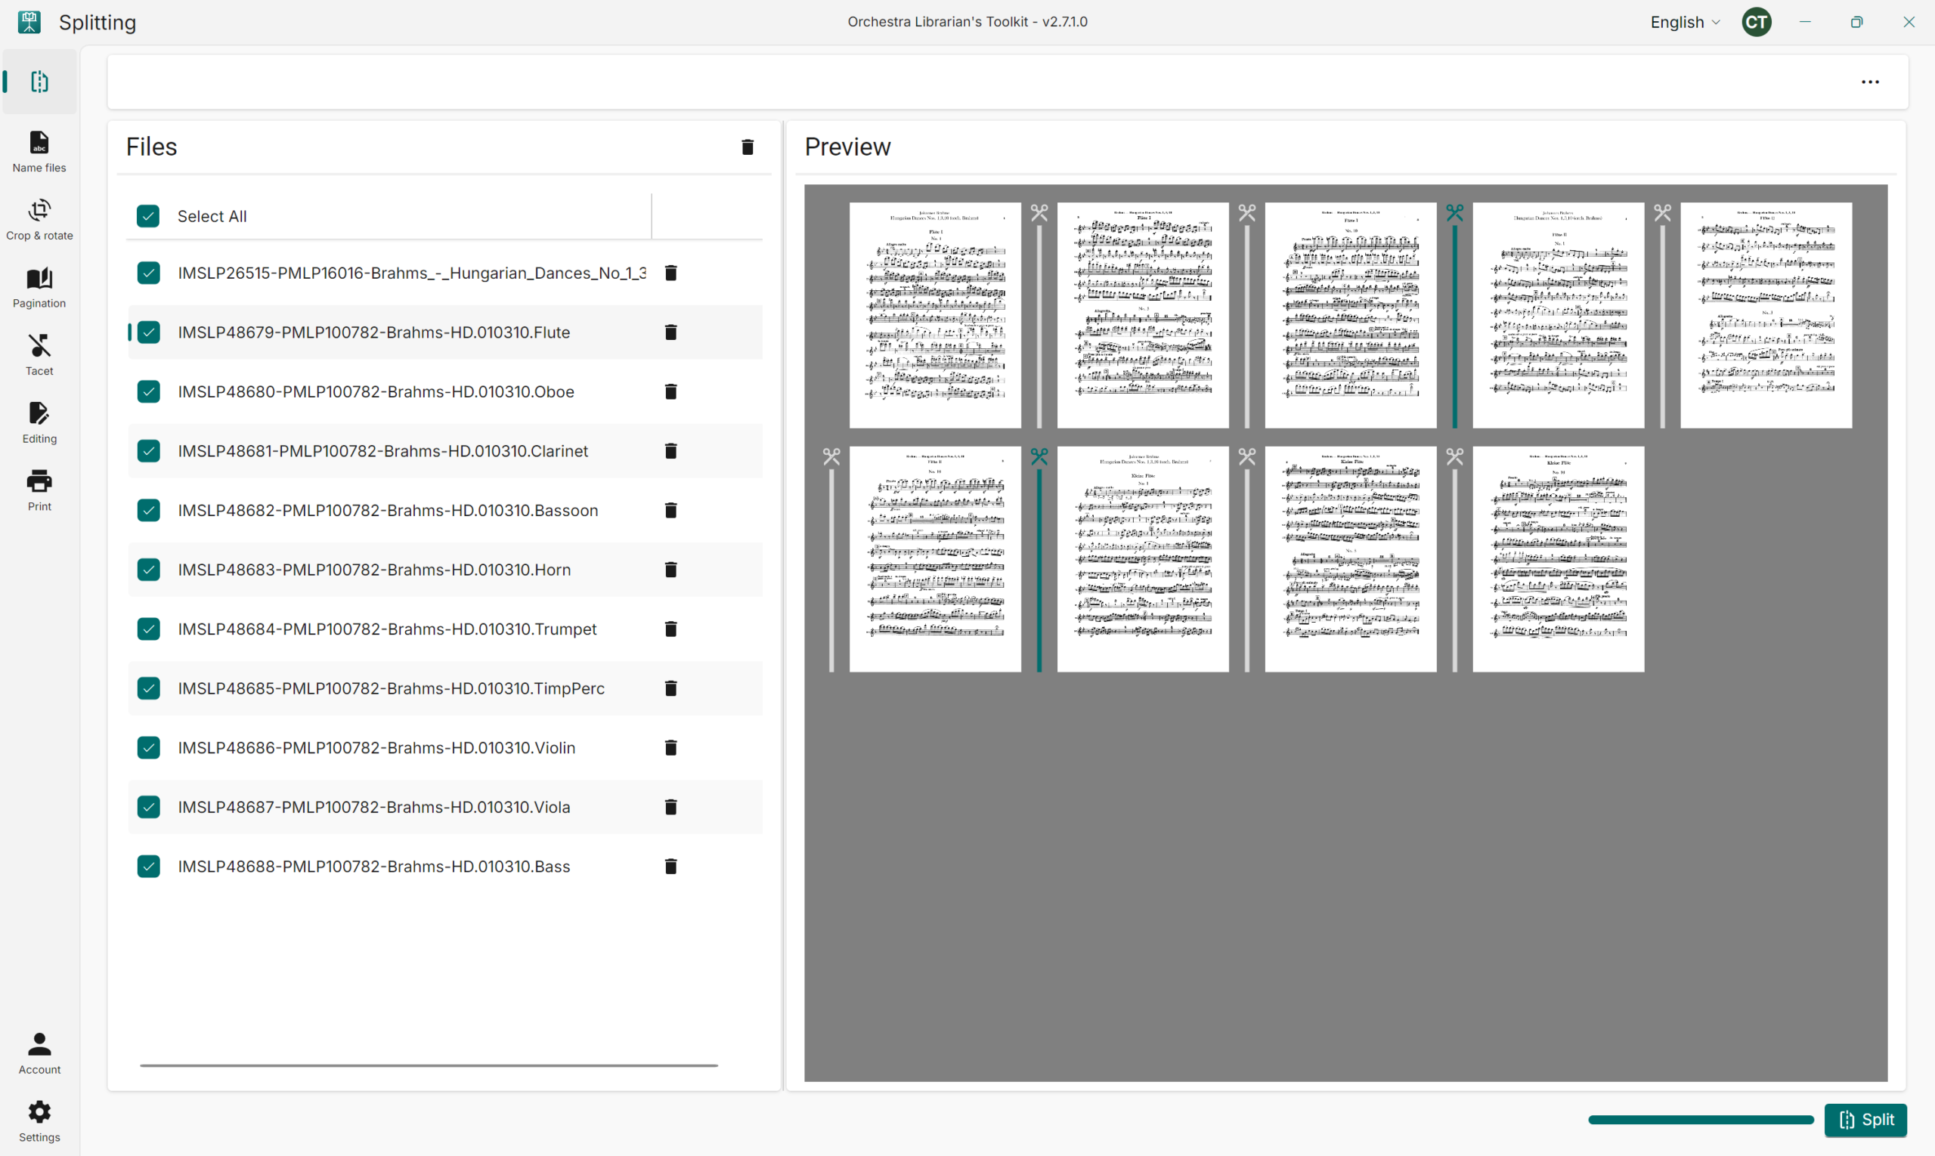Delete the Horn file
This screenshot has height=1156, width=1935.
pyautogui.click(x=670, y=570)
